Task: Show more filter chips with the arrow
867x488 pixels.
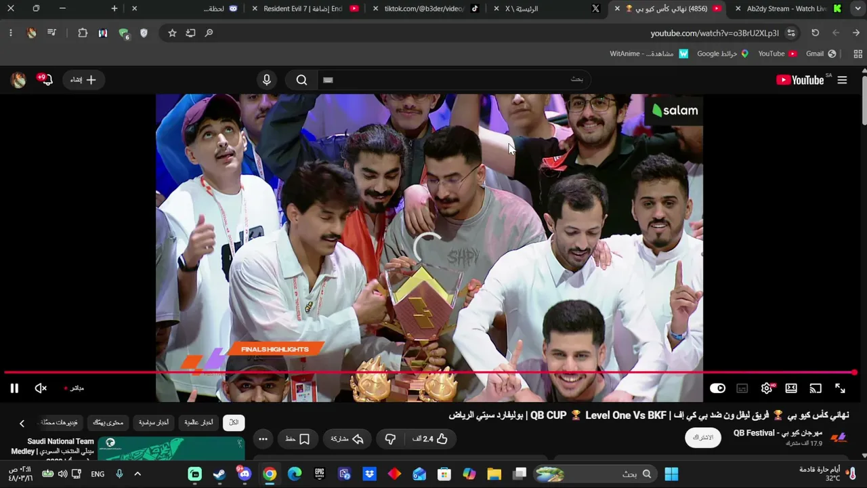Action: [22, 424]
